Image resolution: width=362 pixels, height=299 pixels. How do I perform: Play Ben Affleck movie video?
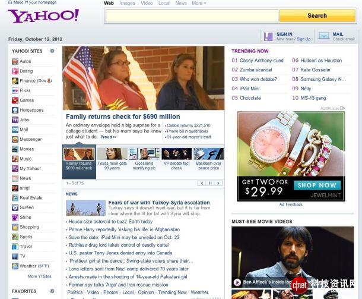pyautogui.click(x=237, y=282)
